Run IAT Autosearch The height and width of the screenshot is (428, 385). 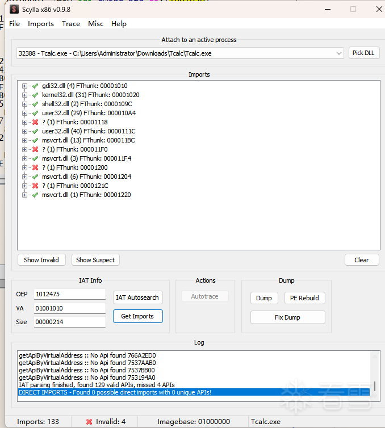pyautogui.click(x=137, y=297)
